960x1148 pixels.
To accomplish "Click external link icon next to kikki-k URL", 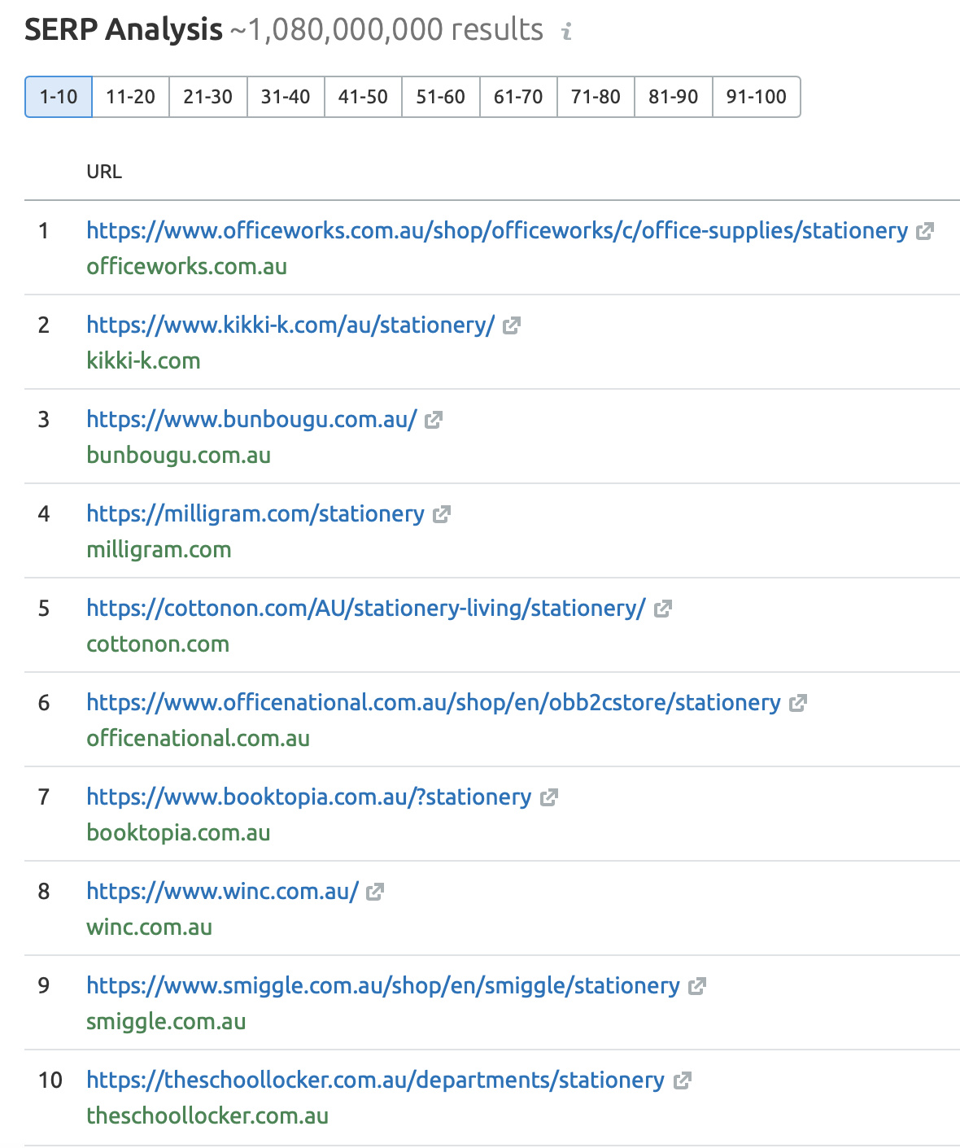I will [x=511, y=326].
